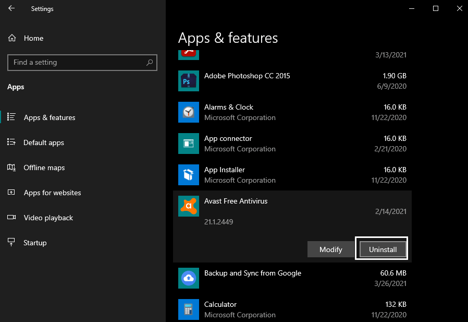This screenshot has width=468, height=322.
Task: Select the App connector entry
Action: tap(292, 144)
